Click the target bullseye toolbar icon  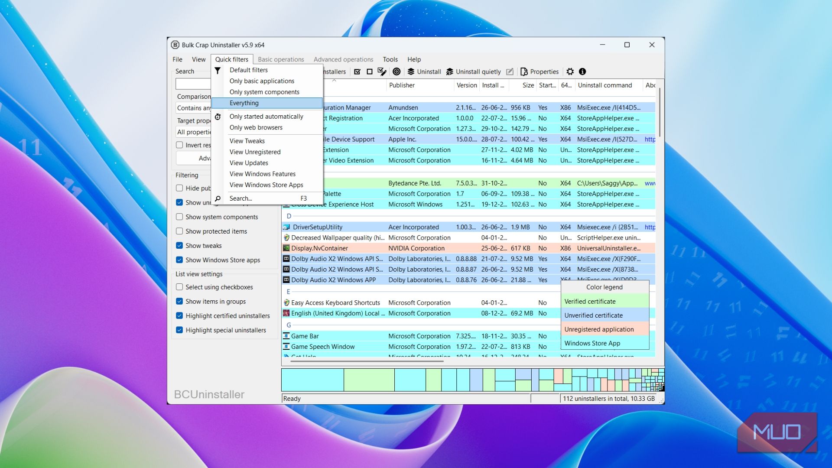(x=396, y=72)
